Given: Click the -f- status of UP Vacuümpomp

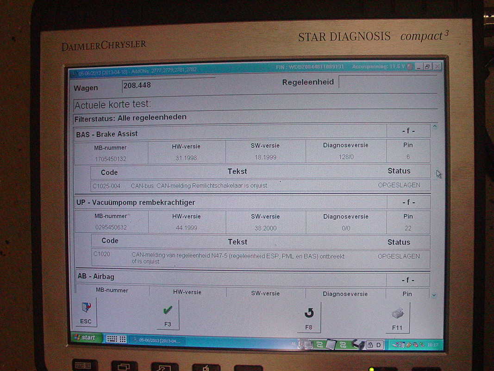Looking at the screenshot, I should coord(409,202).
